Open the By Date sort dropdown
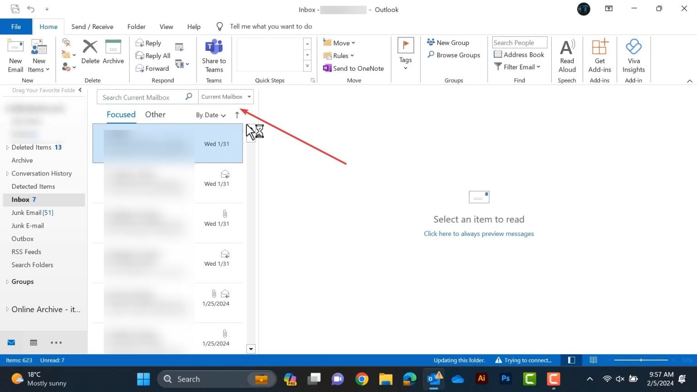Screen dimensions: 697x392 (x=210, y=115)
